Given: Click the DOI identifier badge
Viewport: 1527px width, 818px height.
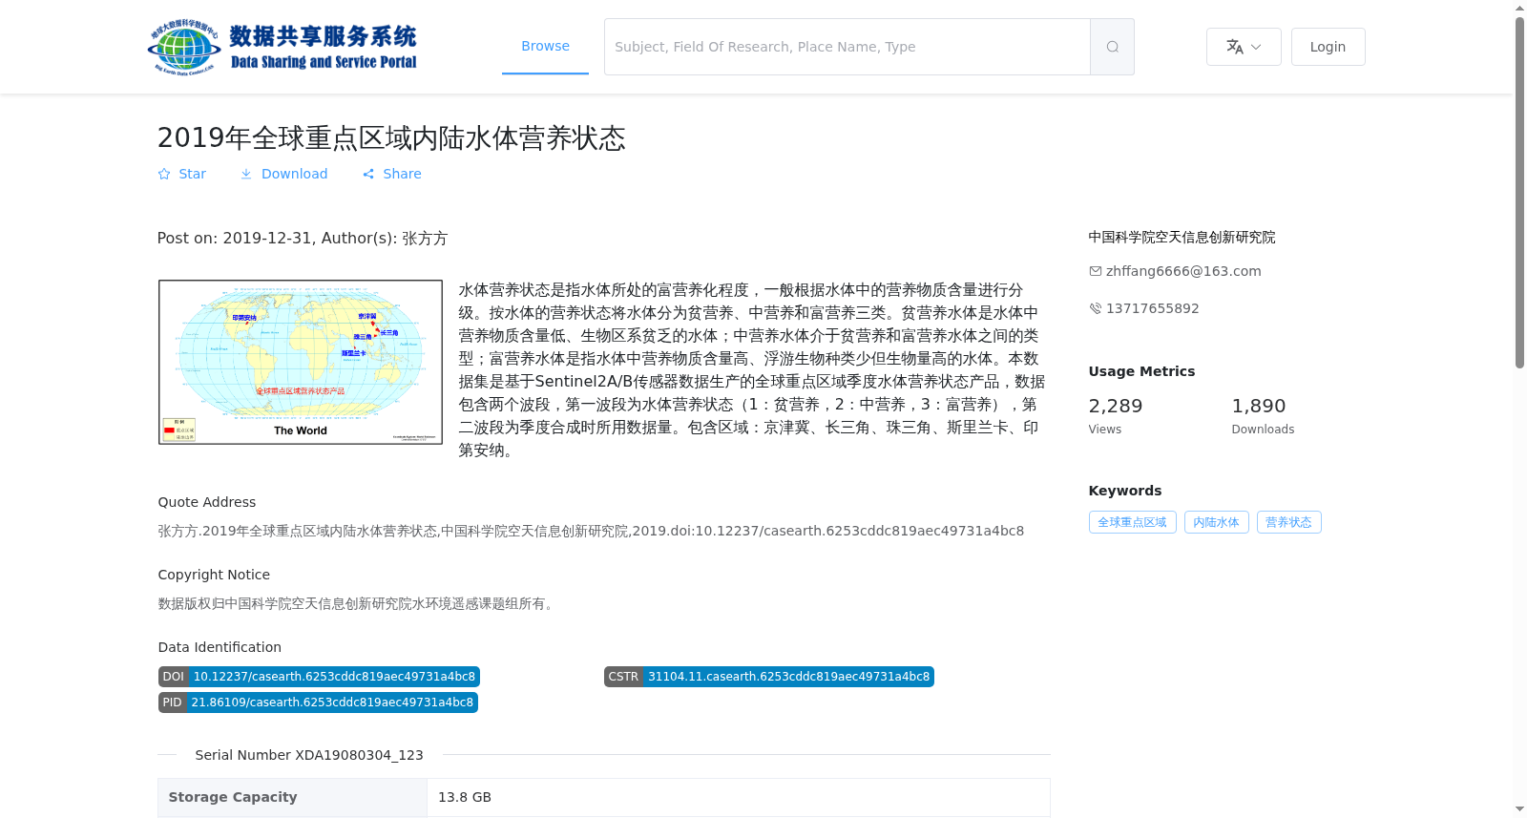Looking at the screenshot, I should pyautogui.click(x=319, y=677).
